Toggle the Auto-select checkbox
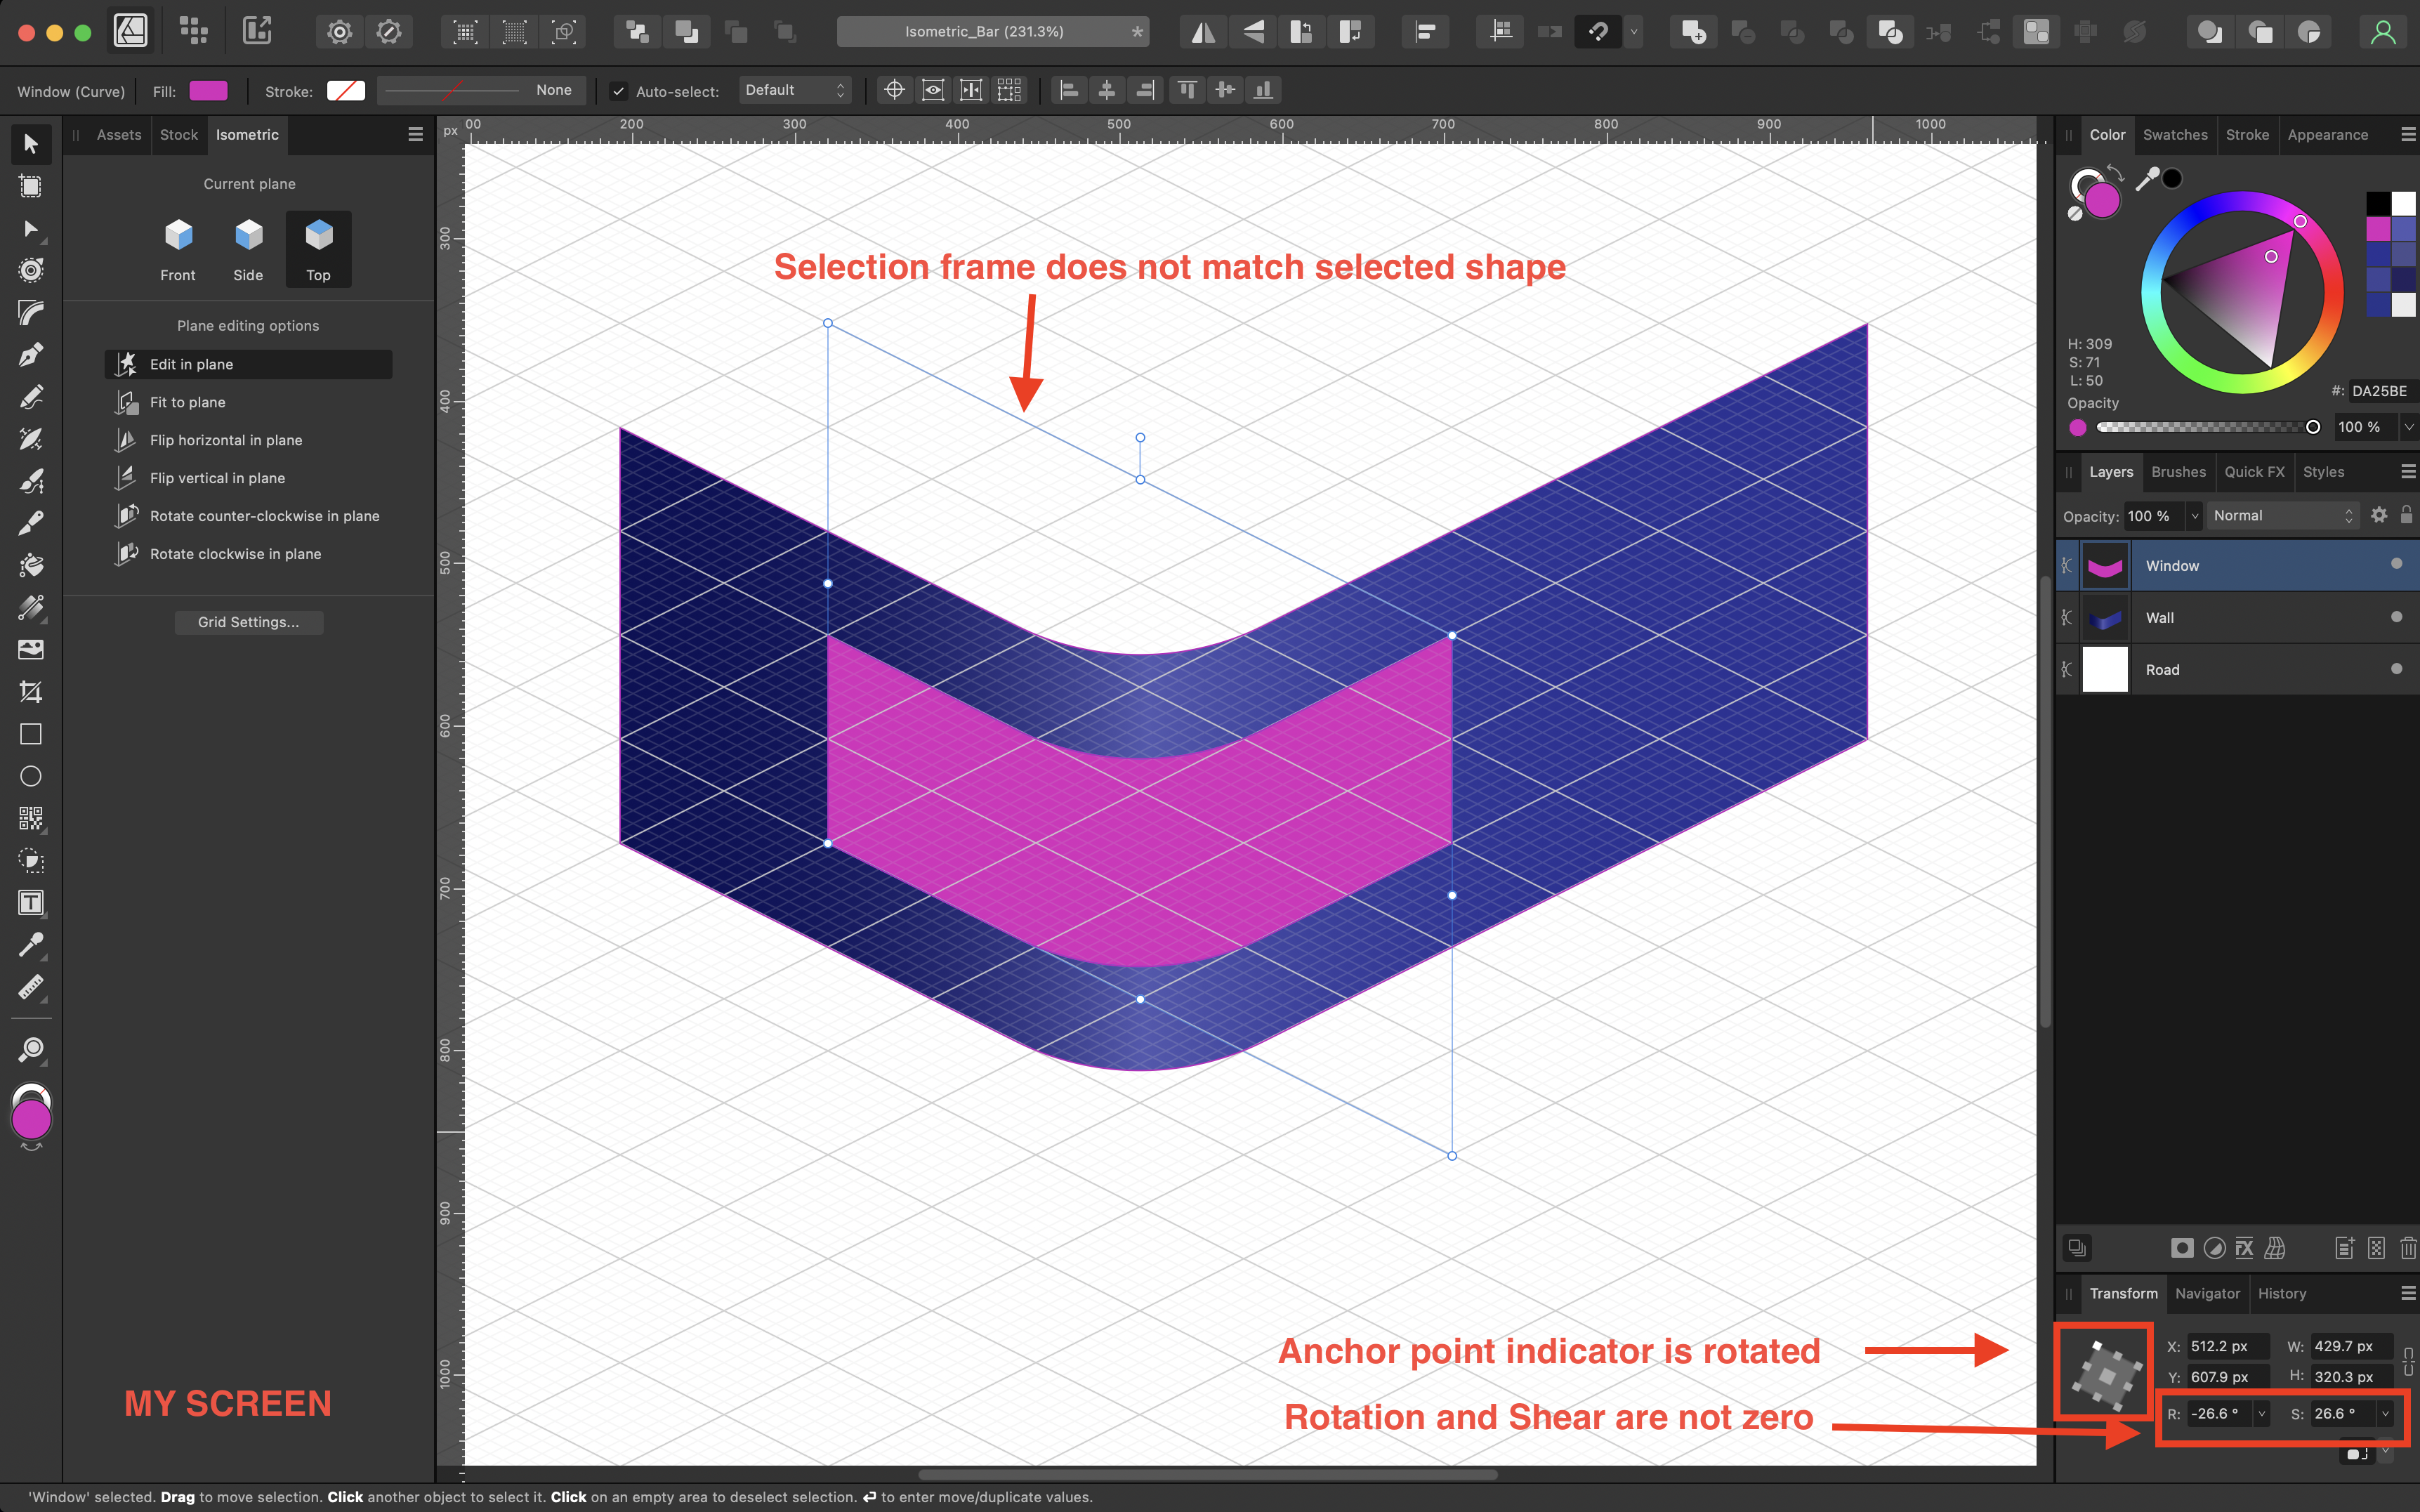2420x1512 pixels. 619,91
